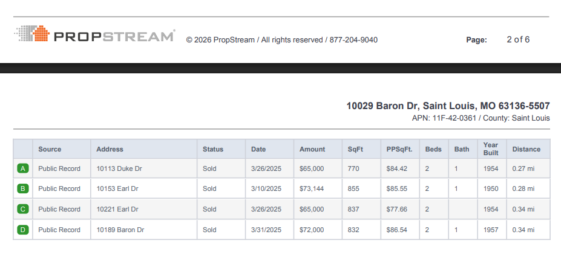Select the green A marker badge
Image resolution: width=561 pixels, height=260 pixels.
23,168
